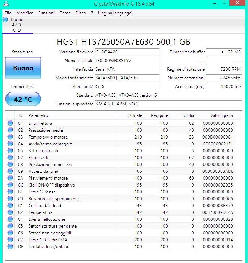Click the Buono disk status button
The width and height of the screenshot is (248, 263).
coord(23,68)
